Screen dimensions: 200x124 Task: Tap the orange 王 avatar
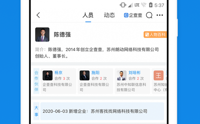coord(159,75)
